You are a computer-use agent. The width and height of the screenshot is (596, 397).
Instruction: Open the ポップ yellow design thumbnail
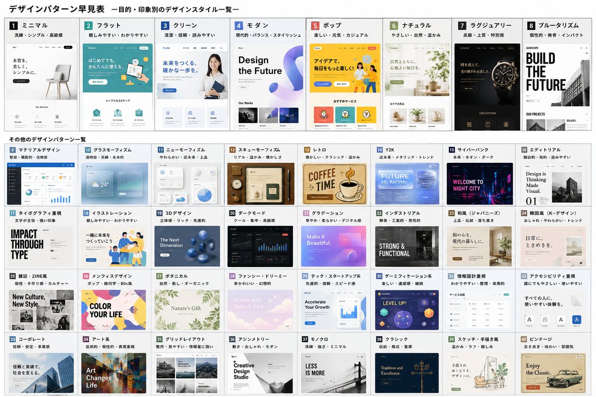coord(346,87)
